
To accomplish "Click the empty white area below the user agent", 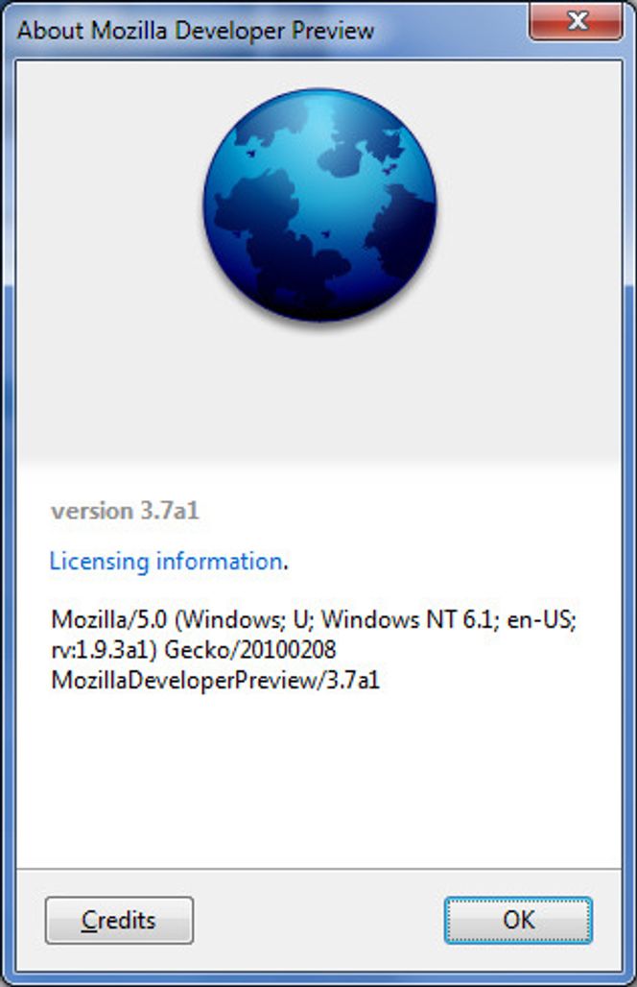I will 318,781.
